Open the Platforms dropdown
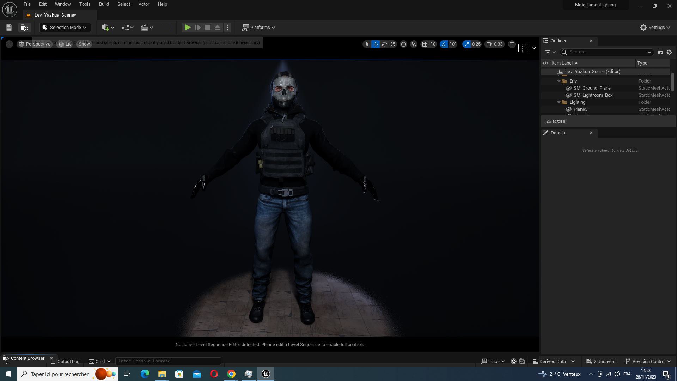This screenshot has height=381, width=677. (258, 28)
